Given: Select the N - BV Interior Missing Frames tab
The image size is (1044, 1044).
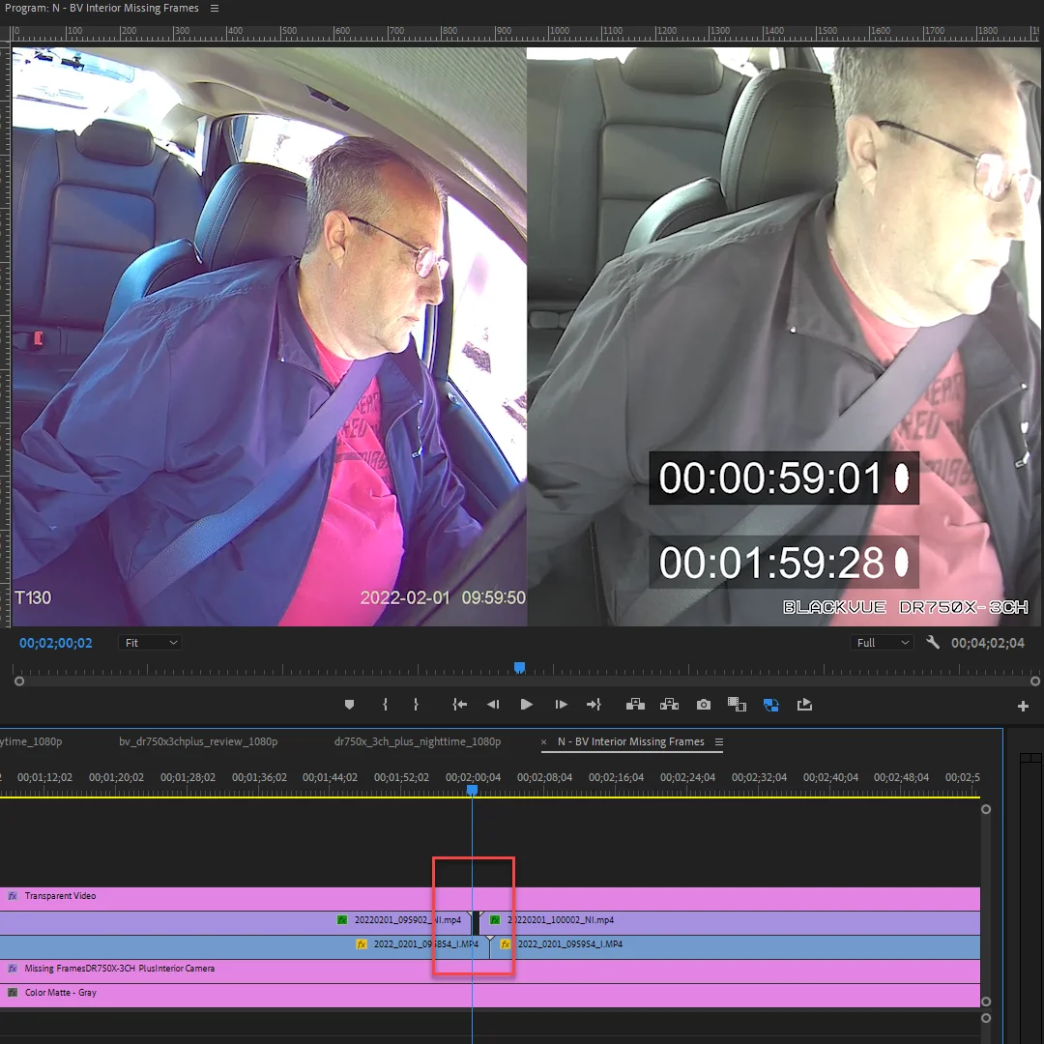Looking at the screenshot, I should click(630, 741).
